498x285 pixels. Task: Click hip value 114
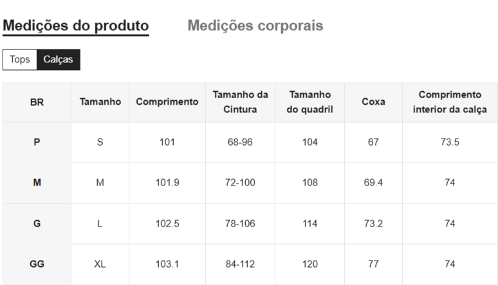[x=309, y=223]
